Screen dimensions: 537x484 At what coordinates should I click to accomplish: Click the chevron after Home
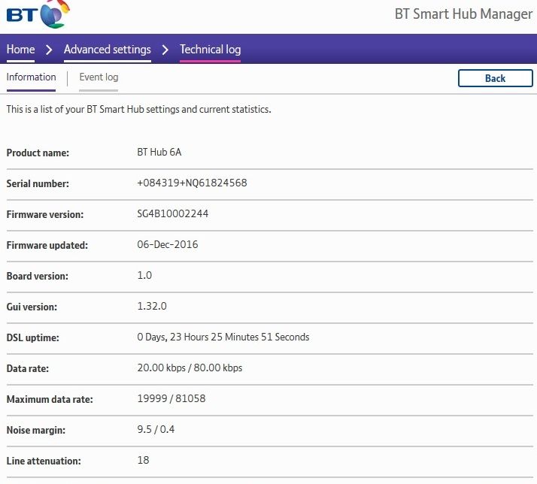50,50
